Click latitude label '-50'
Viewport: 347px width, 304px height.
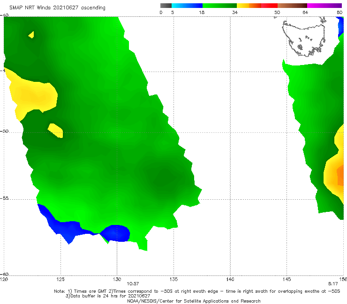tap(4, 131)
